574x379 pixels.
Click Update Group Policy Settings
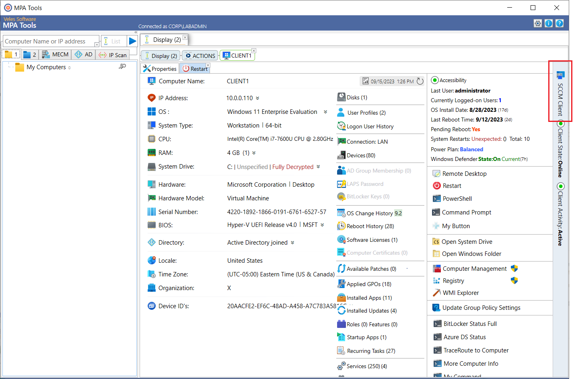coord(476,308)
